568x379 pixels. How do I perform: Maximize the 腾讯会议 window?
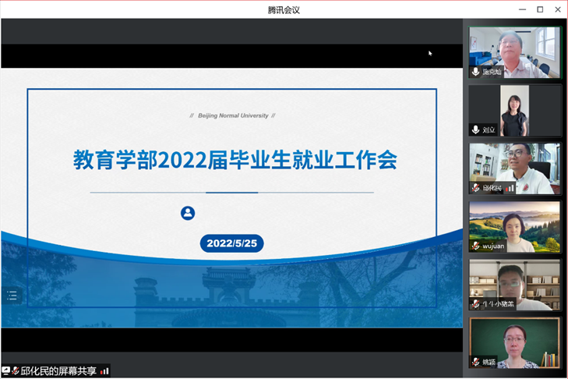pyautogui.click(x=539, y=9)
